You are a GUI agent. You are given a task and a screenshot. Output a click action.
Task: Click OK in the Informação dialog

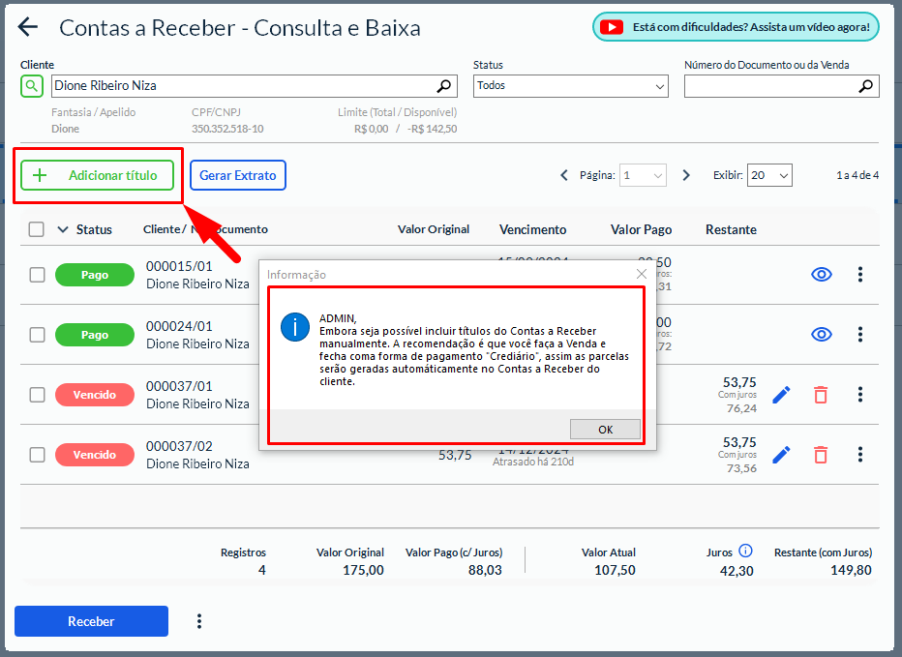pyautogui.click(x=605, y=430)
